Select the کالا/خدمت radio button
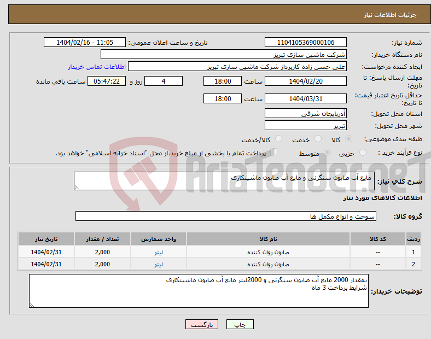431x339 pixels. (278, 139)
